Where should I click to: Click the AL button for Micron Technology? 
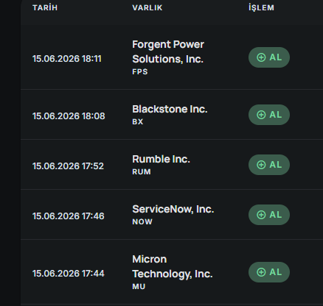pos(269,272)
